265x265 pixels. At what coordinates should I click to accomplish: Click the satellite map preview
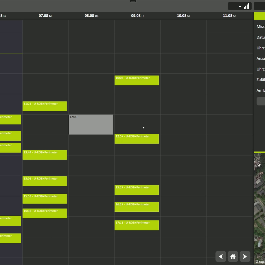259,209
